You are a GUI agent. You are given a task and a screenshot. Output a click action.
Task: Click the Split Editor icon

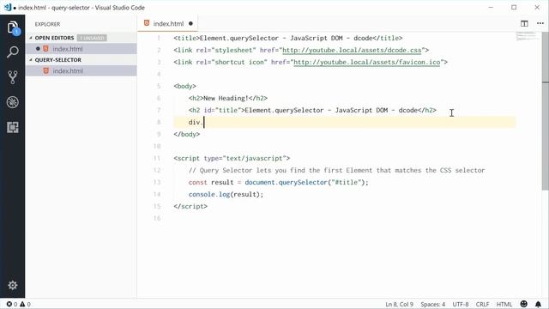pos(524,23)
